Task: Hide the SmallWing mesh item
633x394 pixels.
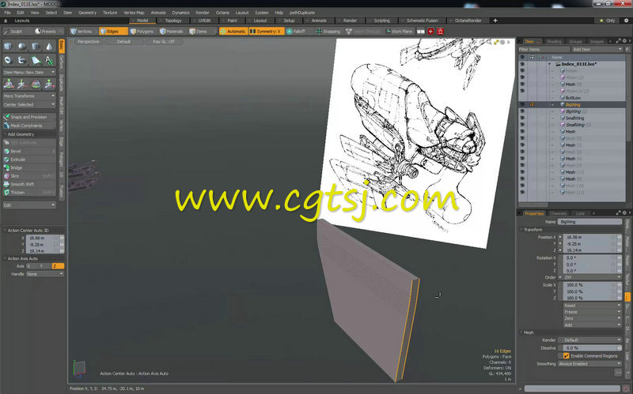Action: point(522,118)
